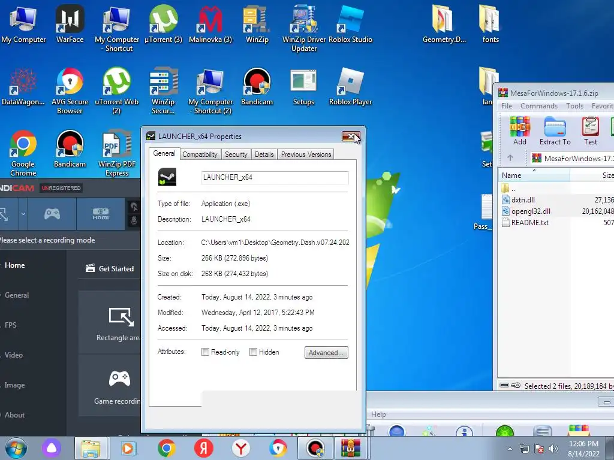Open WinZip PDF Express shortcut

pyautogui.click(x=117, y=153)
